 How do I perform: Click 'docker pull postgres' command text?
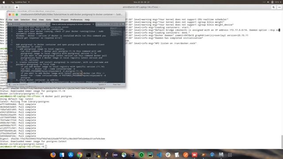pos(58,96)
